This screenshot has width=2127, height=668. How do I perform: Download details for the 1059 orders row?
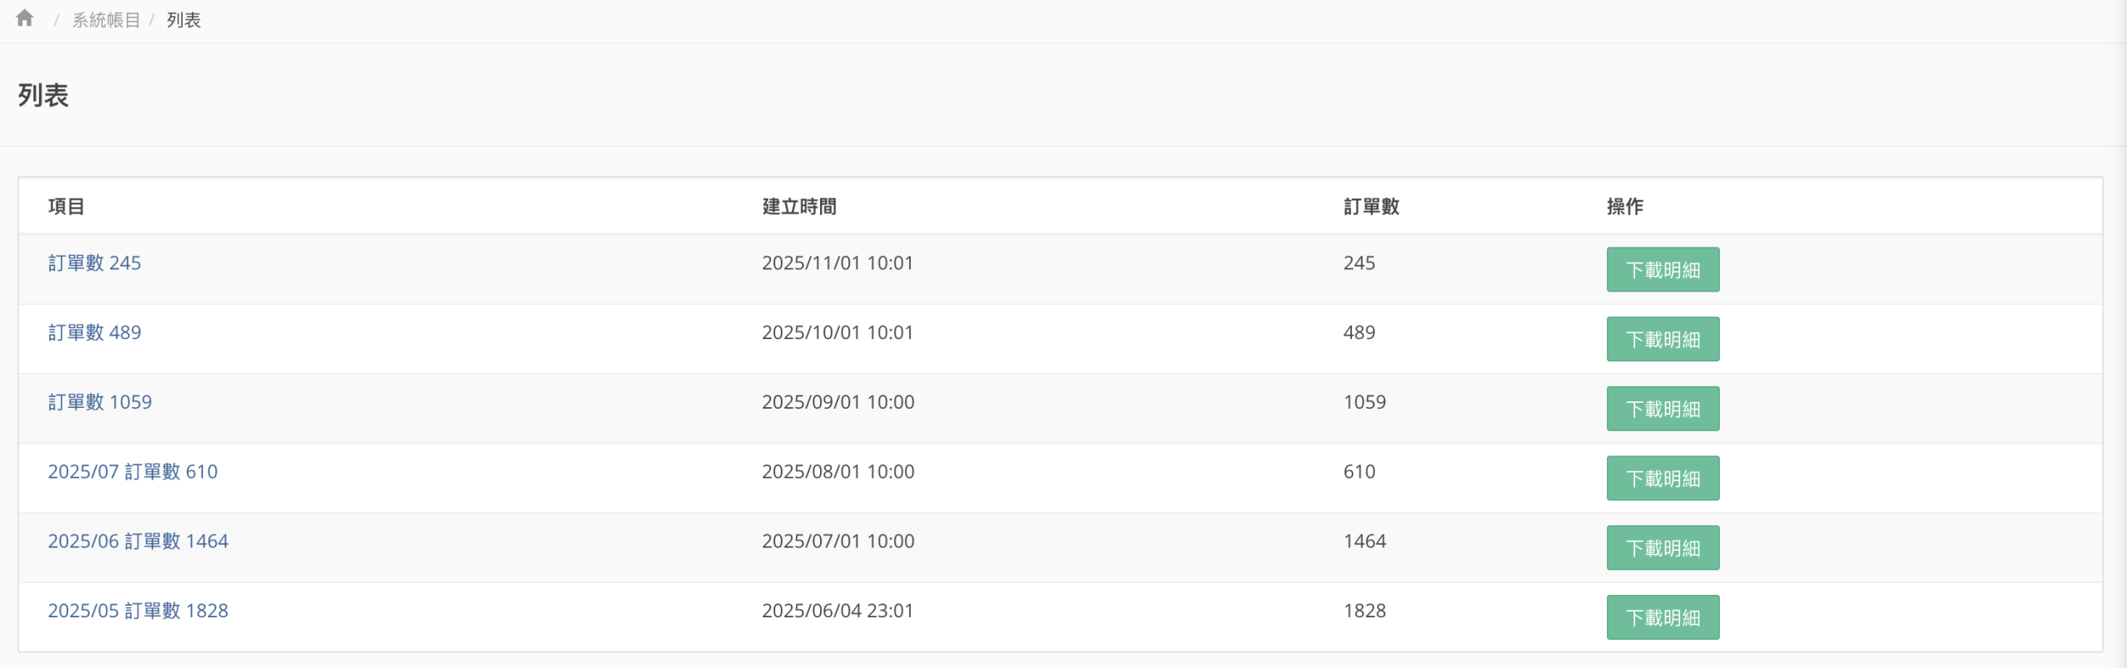(1663, 409)
